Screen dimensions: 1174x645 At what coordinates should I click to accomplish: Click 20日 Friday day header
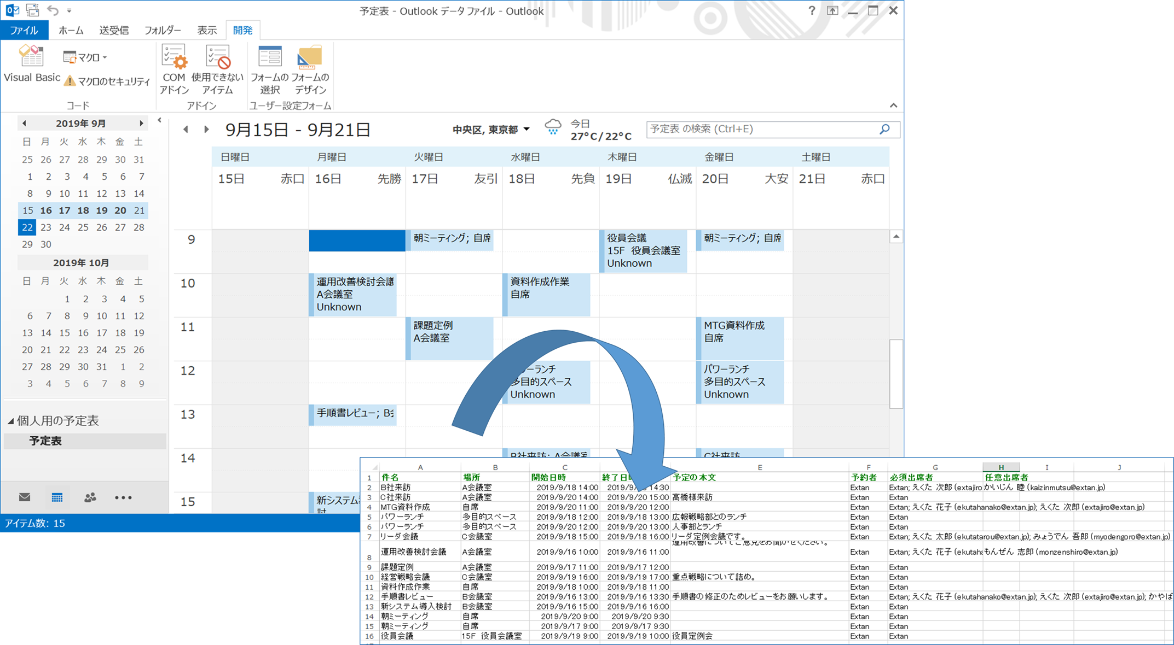tap(744, 179)
